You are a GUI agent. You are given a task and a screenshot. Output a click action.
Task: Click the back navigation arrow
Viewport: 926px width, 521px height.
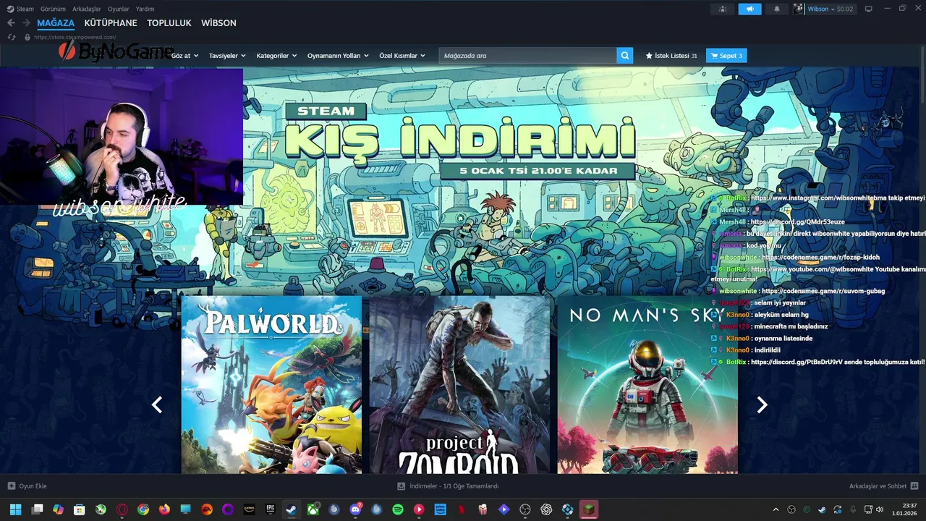[11, 23]
